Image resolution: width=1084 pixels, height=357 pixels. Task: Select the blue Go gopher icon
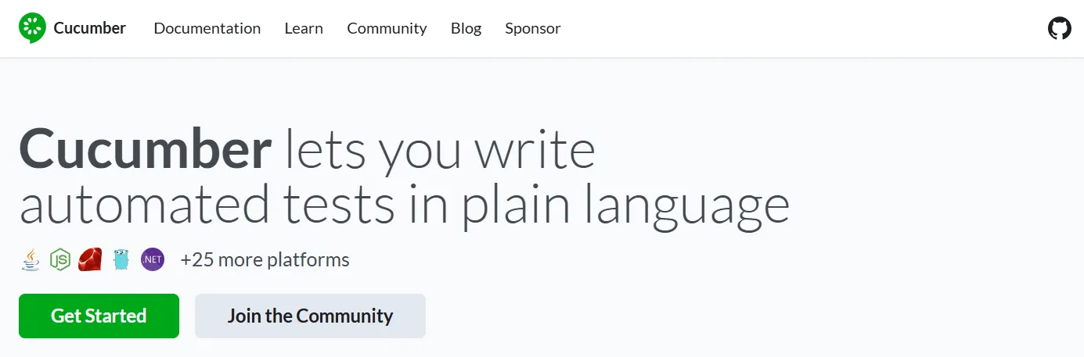tap(121, 259)
